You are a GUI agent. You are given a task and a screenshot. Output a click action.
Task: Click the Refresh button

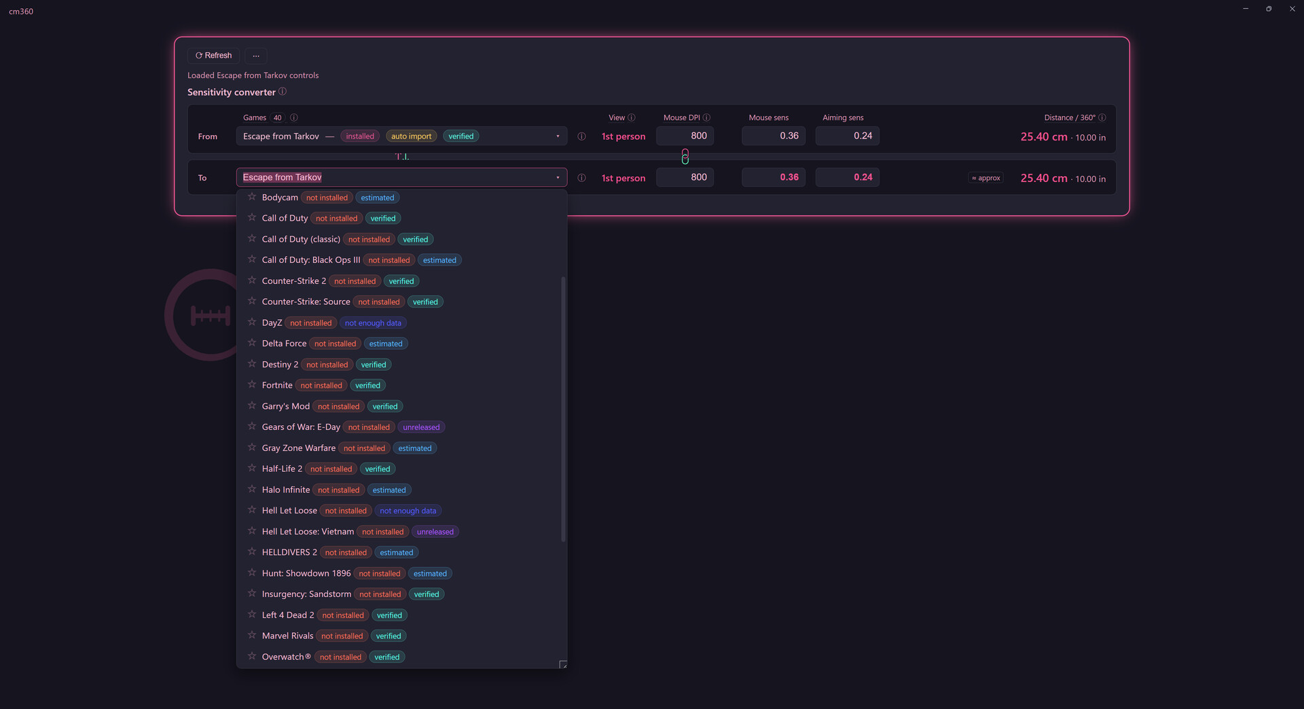click(213, 56)
